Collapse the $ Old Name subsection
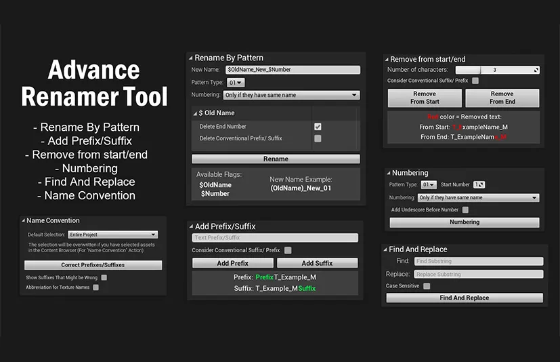The image size is (560, 362). 195,113
